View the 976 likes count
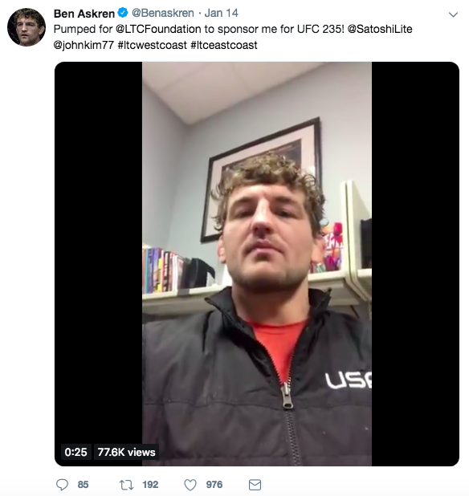Screen dimensions: 469x496 click(x=214, y=485)
